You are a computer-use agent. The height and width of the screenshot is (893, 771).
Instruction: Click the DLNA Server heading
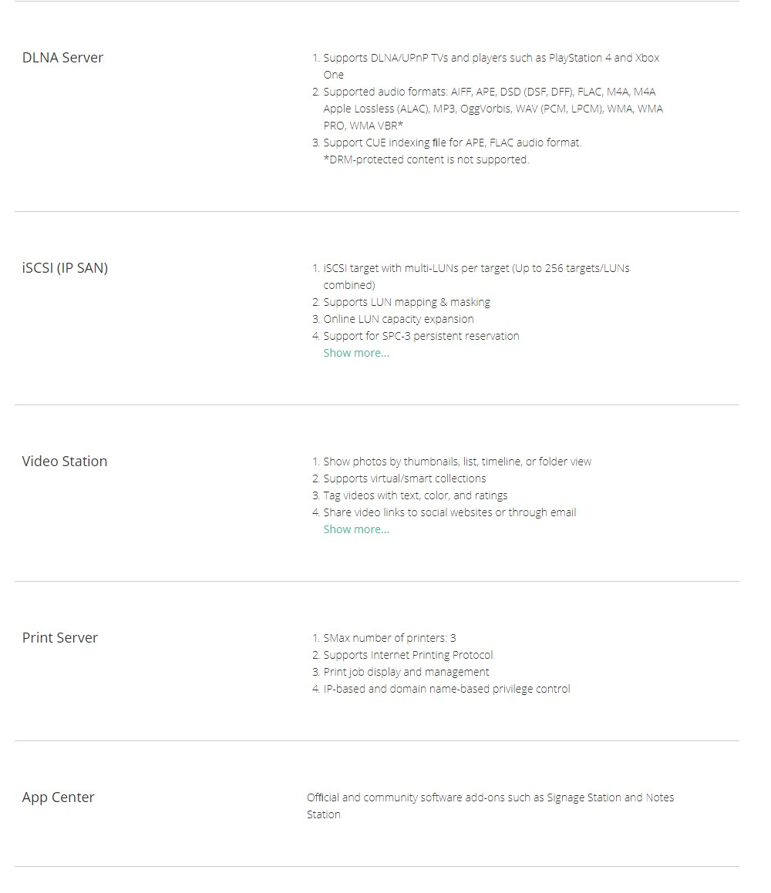click(x=62, y=58)
